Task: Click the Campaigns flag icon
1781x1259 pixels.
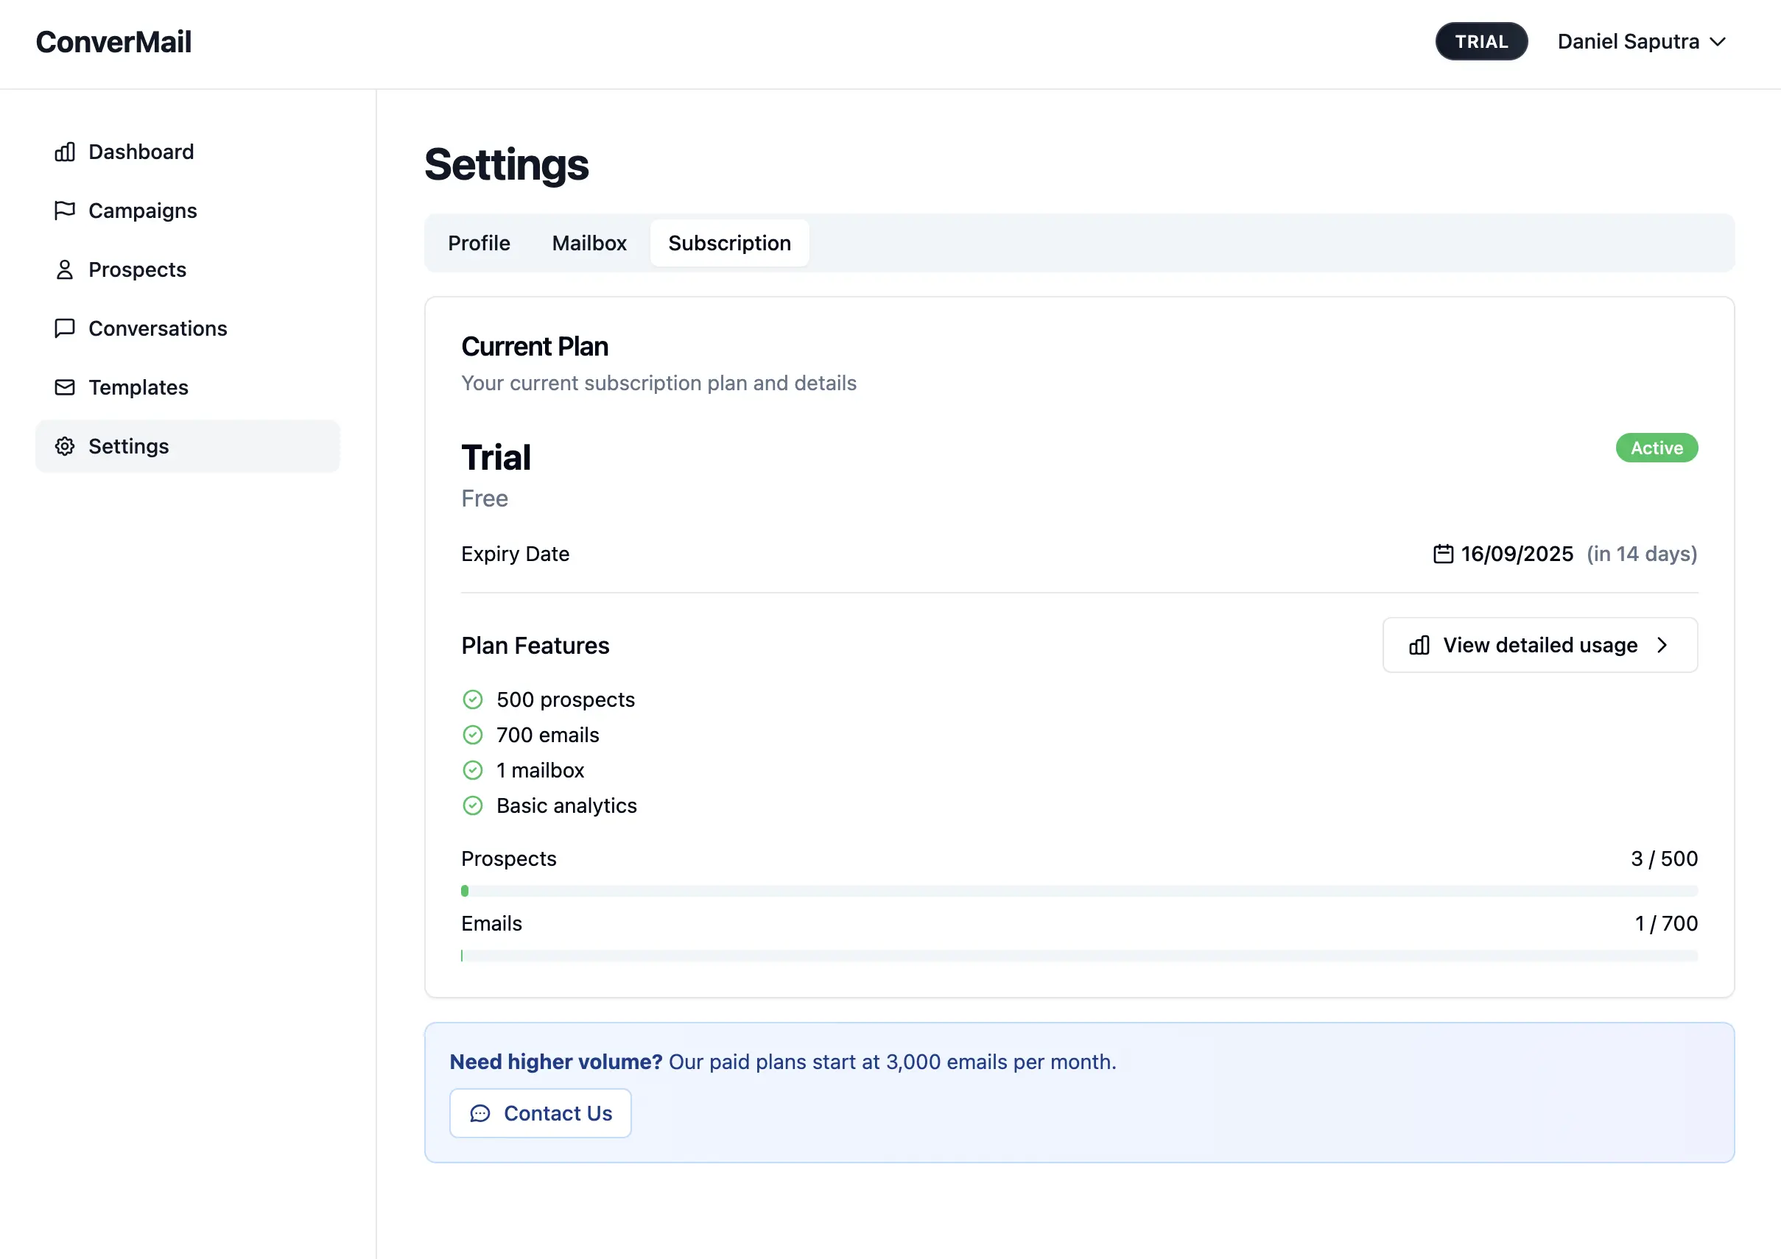Action: [65, 211]
